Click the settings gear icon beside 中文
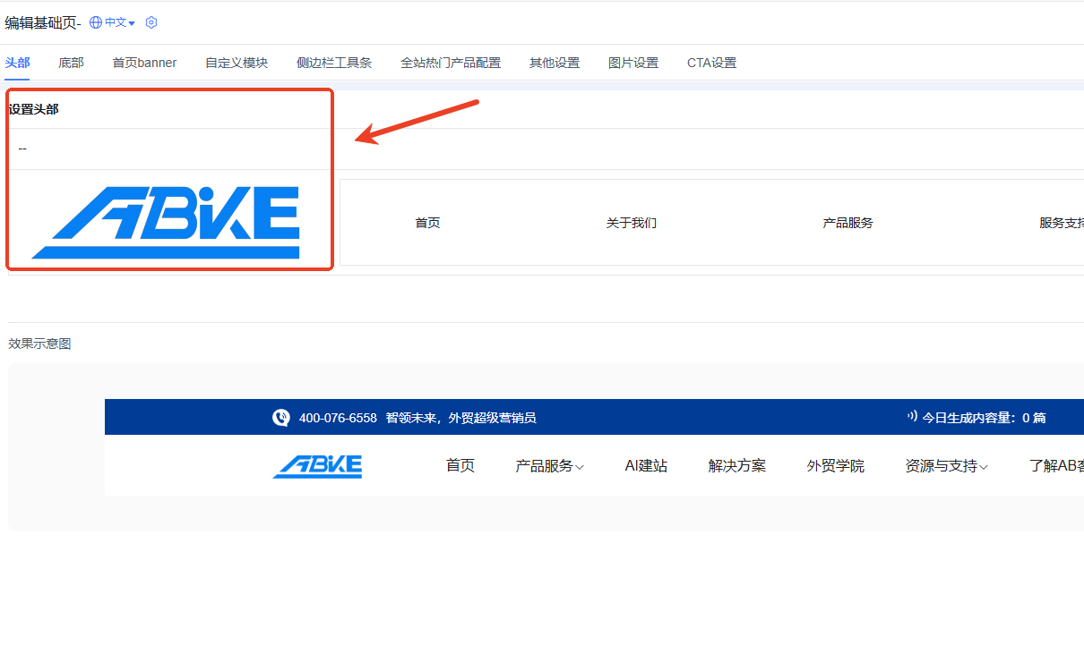 coord(151,22)
